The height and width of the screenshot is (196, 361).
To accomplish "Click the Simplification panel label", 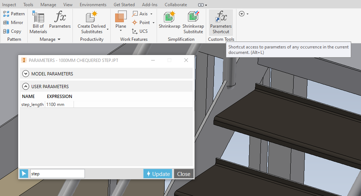I will click(181, 39).
